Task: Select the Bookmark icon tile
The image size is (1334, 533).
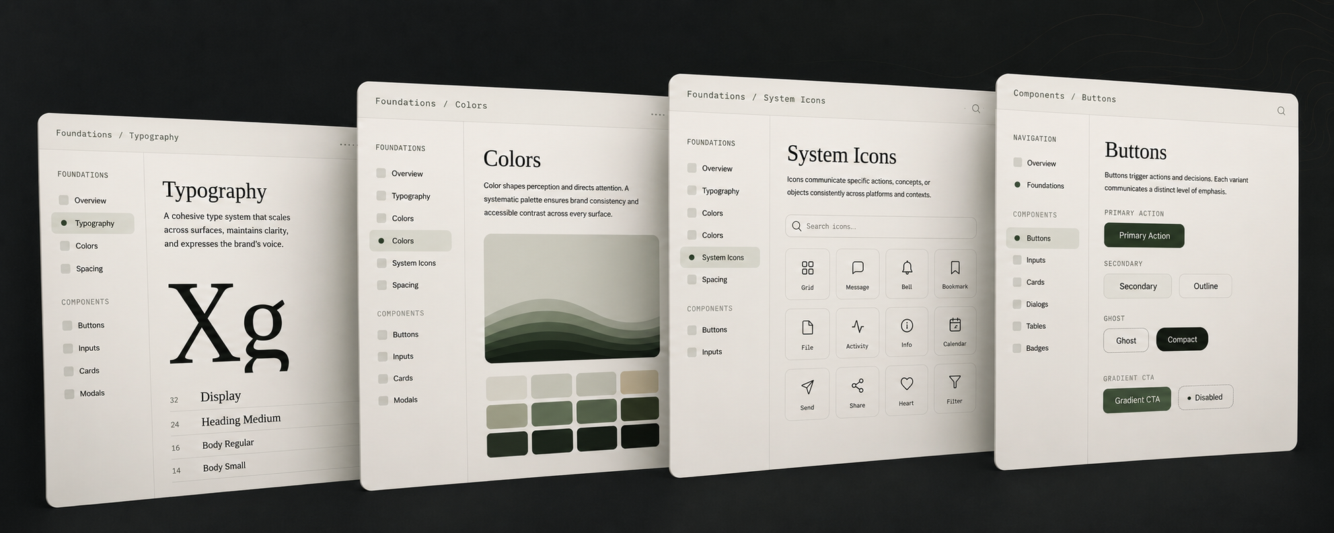Action: pyautogui.click(x=955, y=273)
